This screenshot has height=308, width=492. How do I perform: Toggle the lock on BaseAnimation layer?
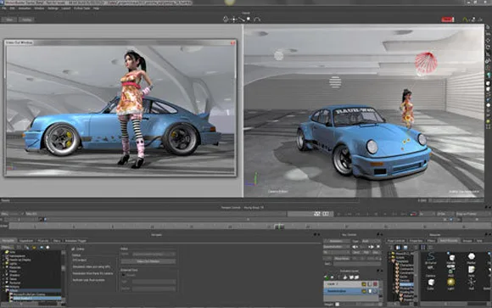[370, 291]
